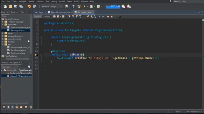Click the Debug Project icon
The width and height of the screenshot is (204, 114).
[x=91, y=6]
